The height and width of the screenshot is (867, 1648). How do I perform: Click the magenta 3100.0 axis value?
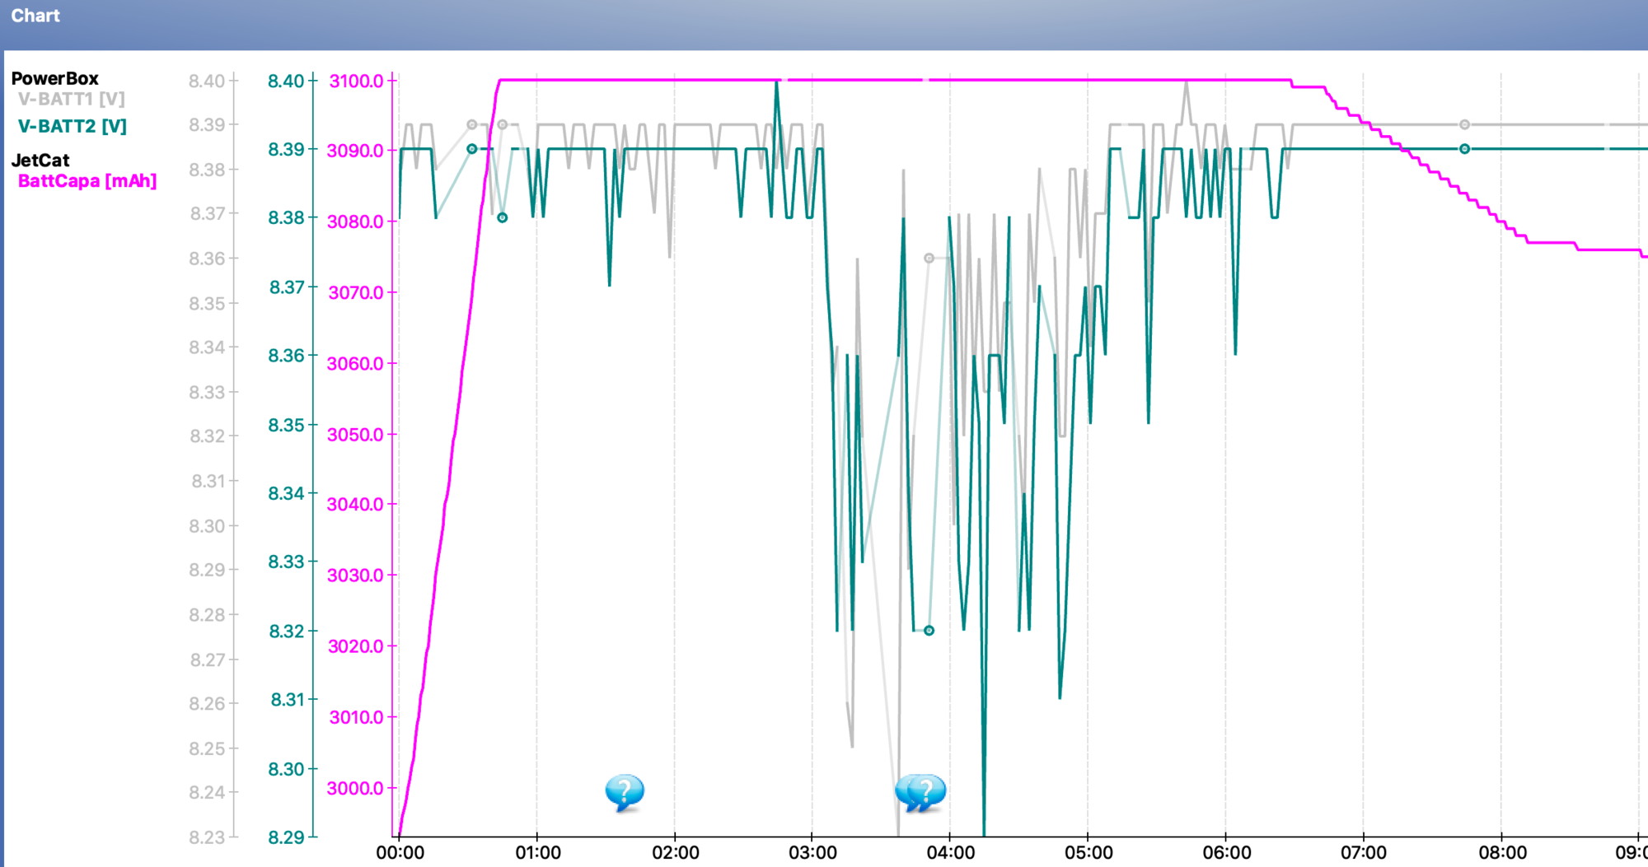click(x=356, y=82)
